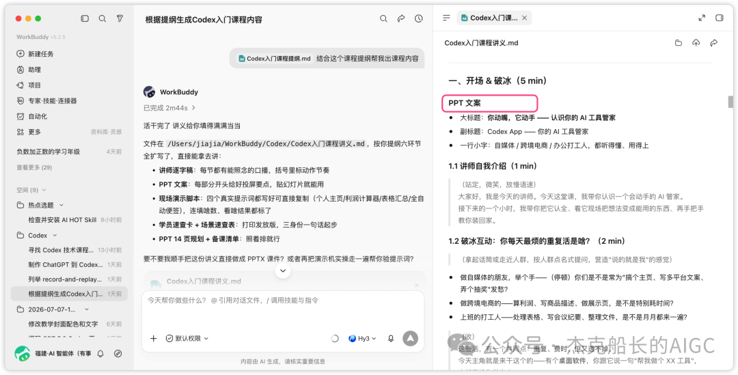
Task: Send message with arrow button
Action: click(411, 338)
